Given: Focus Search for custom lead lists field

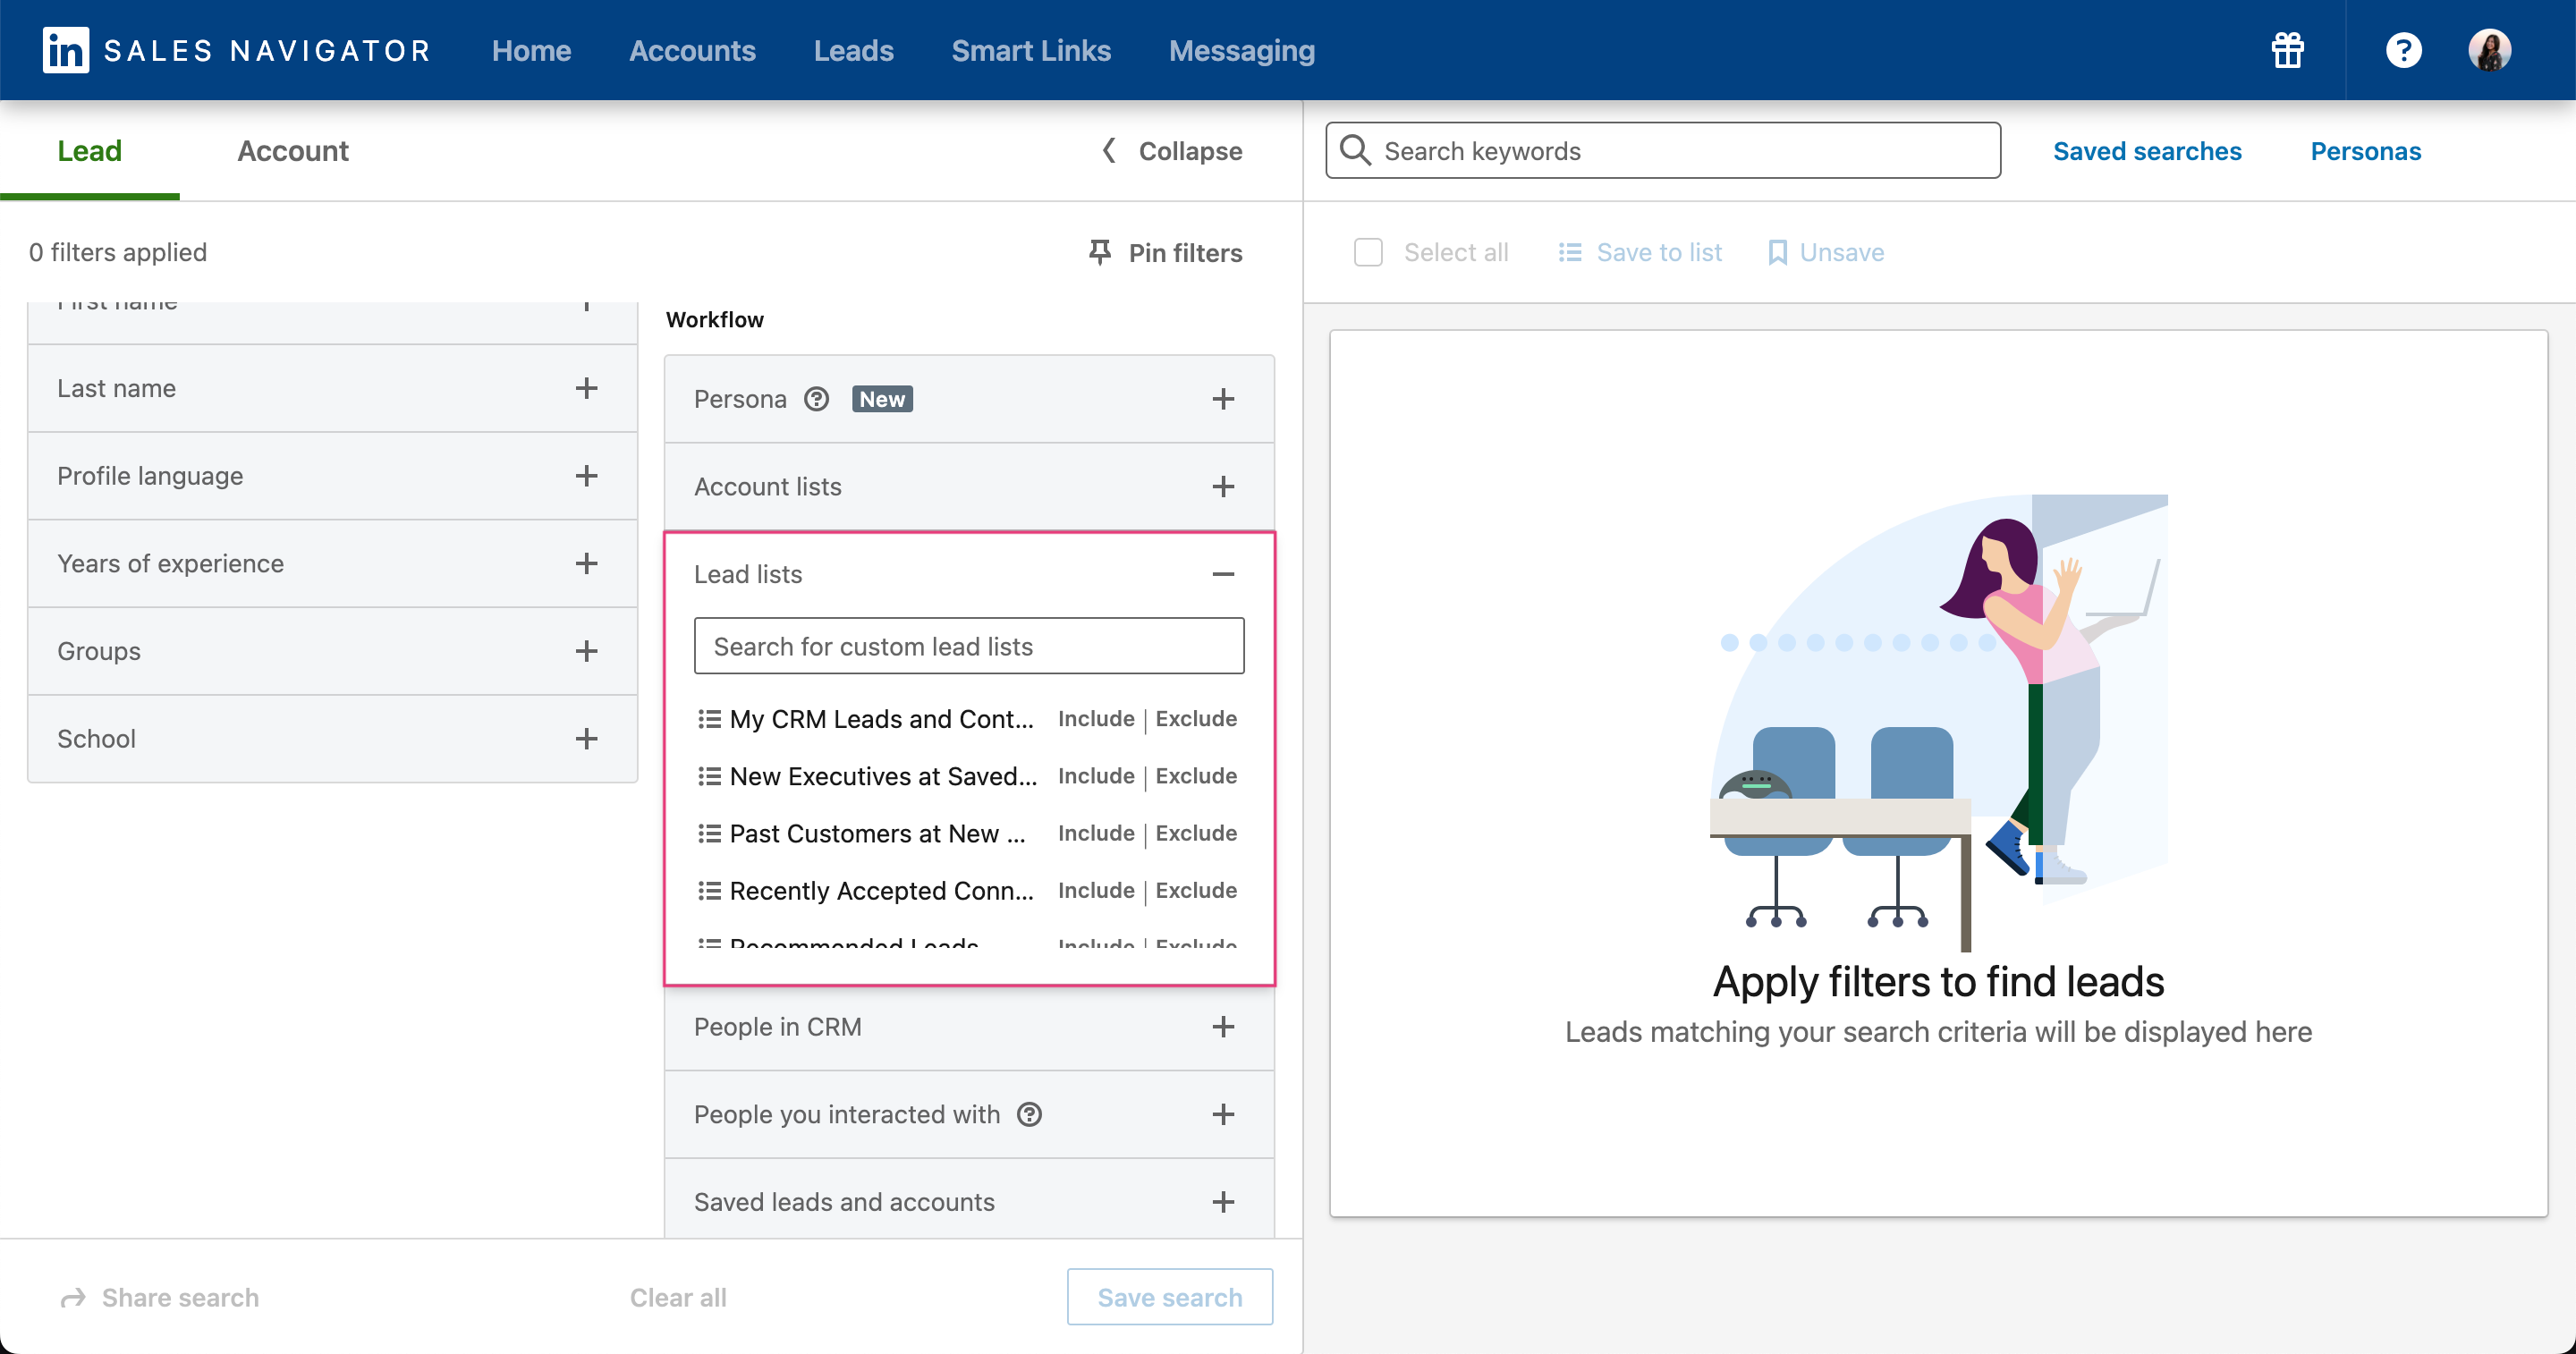Looking at the screenshot, I should (x=969, y=646).
